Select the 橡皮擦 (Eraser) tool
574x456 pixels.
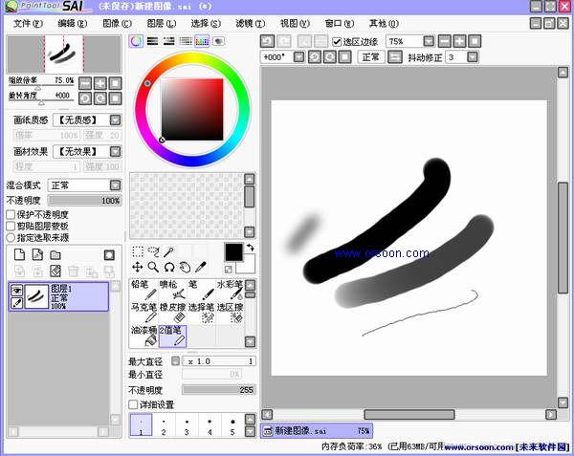click(x=172, y=314)
